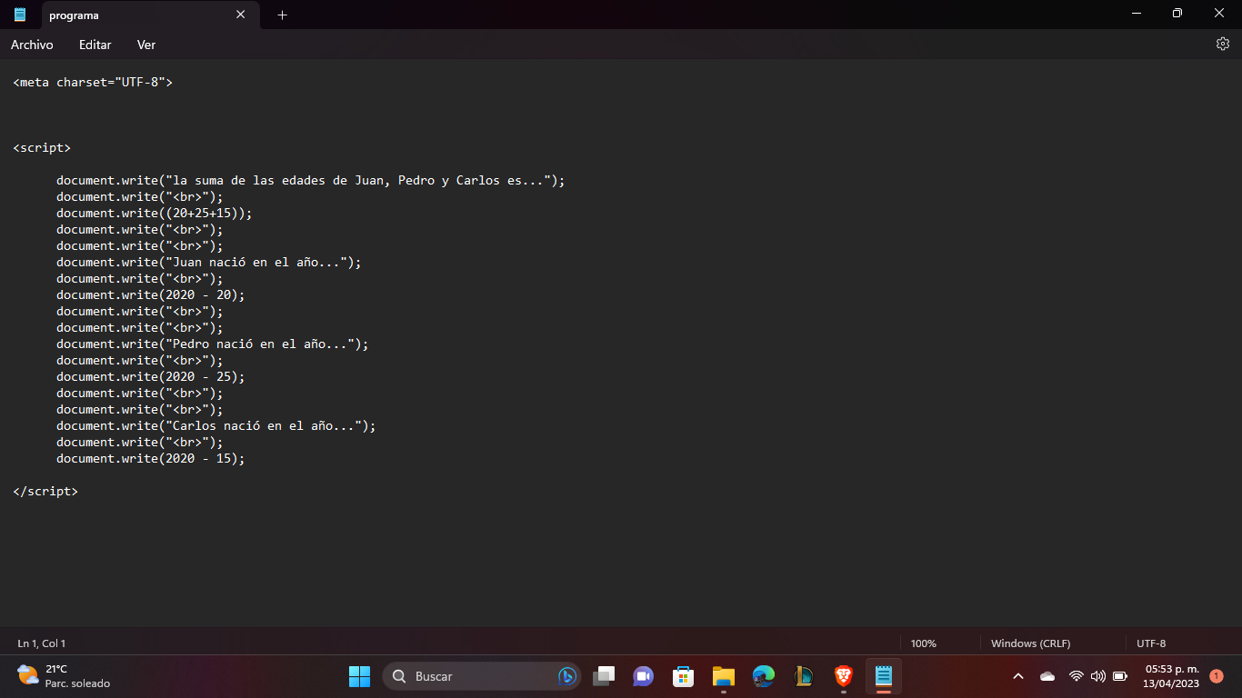Click the opening <script> tag line
Image resolution: width=1242 pixels, height=698 pixels.
coord(42,147)
